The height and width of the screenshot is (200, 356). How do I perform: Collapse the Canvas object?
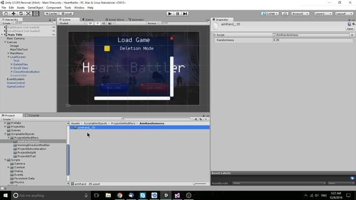point(5,42)
